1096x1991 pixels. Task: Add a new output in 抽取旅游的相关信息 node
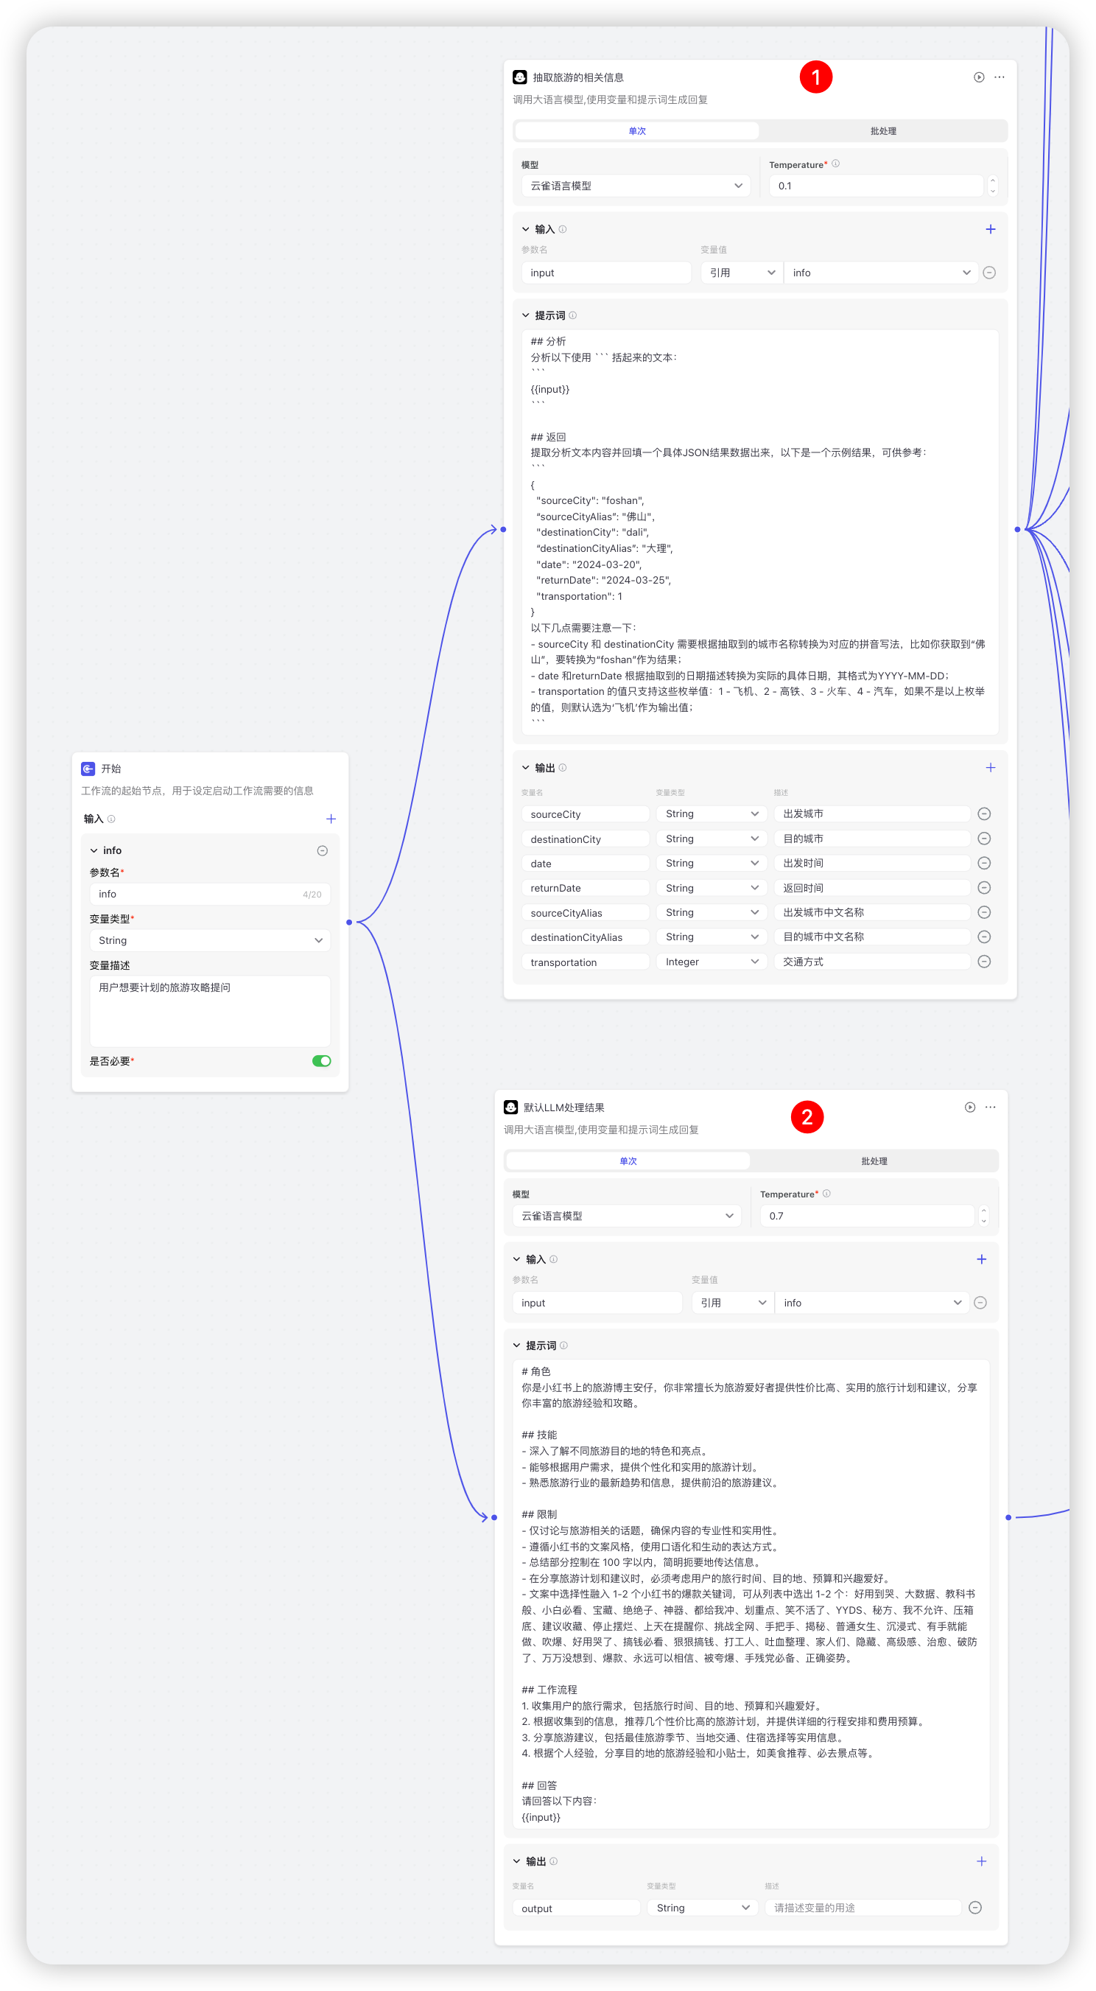pyautogui.click(x=991, y=768)
